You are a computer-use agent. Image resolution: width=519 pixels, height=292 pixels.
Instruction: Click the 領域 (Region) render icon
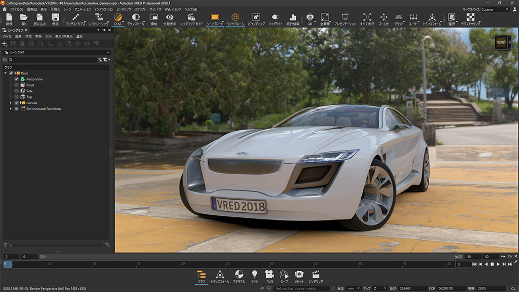pos(154,19)
